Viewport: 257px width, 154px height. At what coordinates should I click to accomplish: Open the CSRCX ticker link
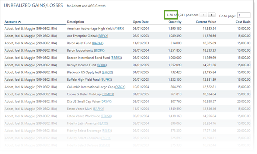coord(120,87)
